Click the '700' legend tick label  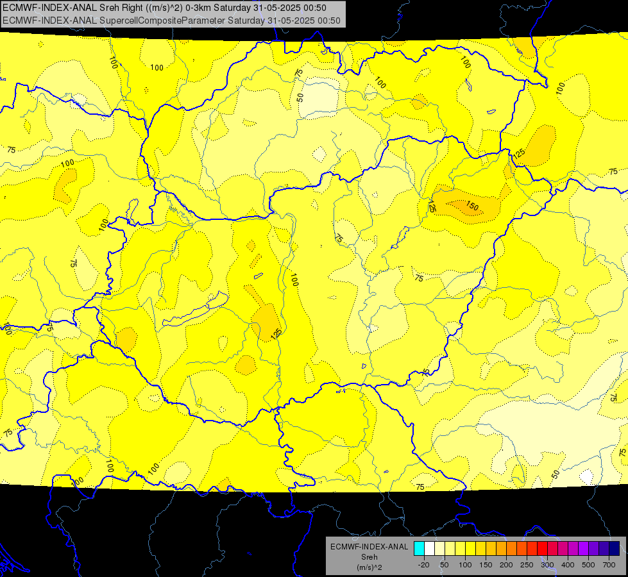(x=609, y=565)
